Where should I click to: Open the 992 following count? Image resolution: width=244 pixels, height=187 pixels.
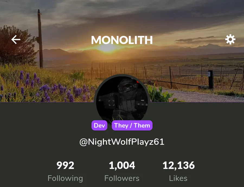point(65,165)
